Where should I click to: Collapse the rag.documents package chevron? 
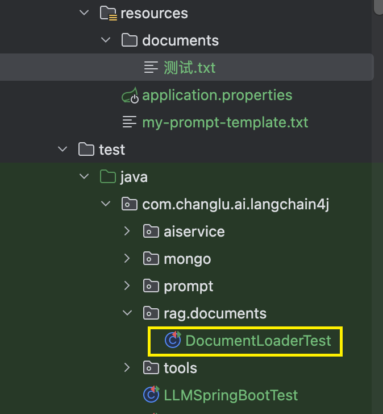click(127, 313)
